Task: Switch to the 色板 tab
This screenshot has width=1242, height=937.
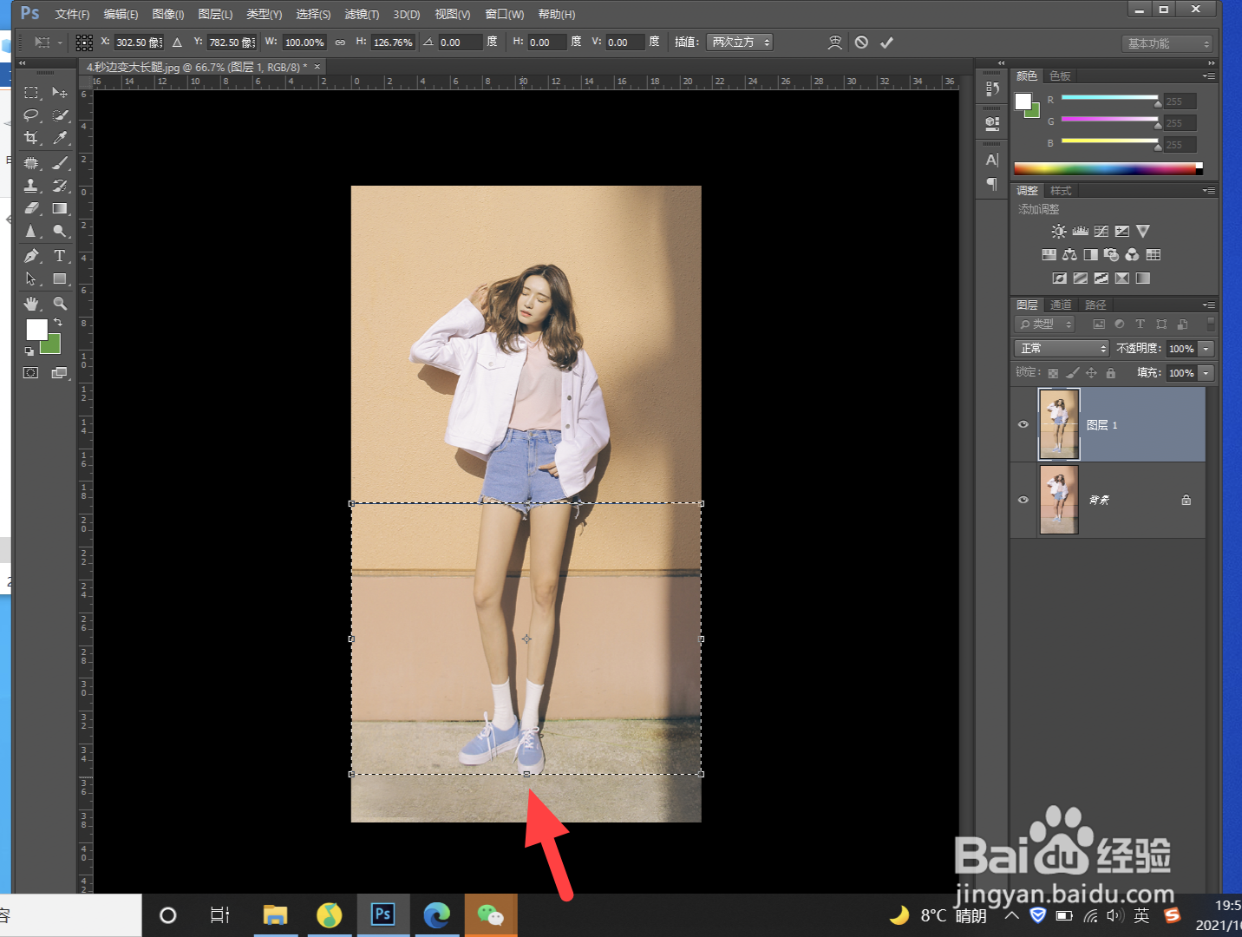Action: click(1060, 76)
